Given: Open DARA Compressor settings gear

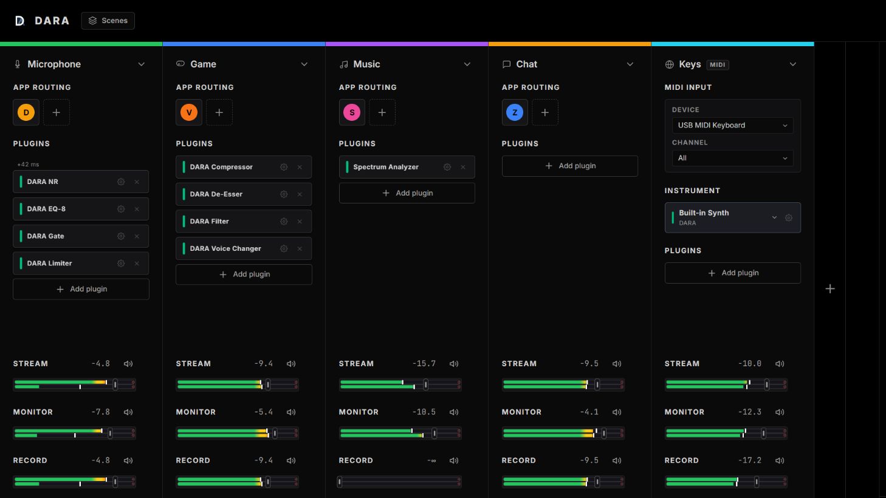Looking at the screenshot, I should tap(284, 167).
